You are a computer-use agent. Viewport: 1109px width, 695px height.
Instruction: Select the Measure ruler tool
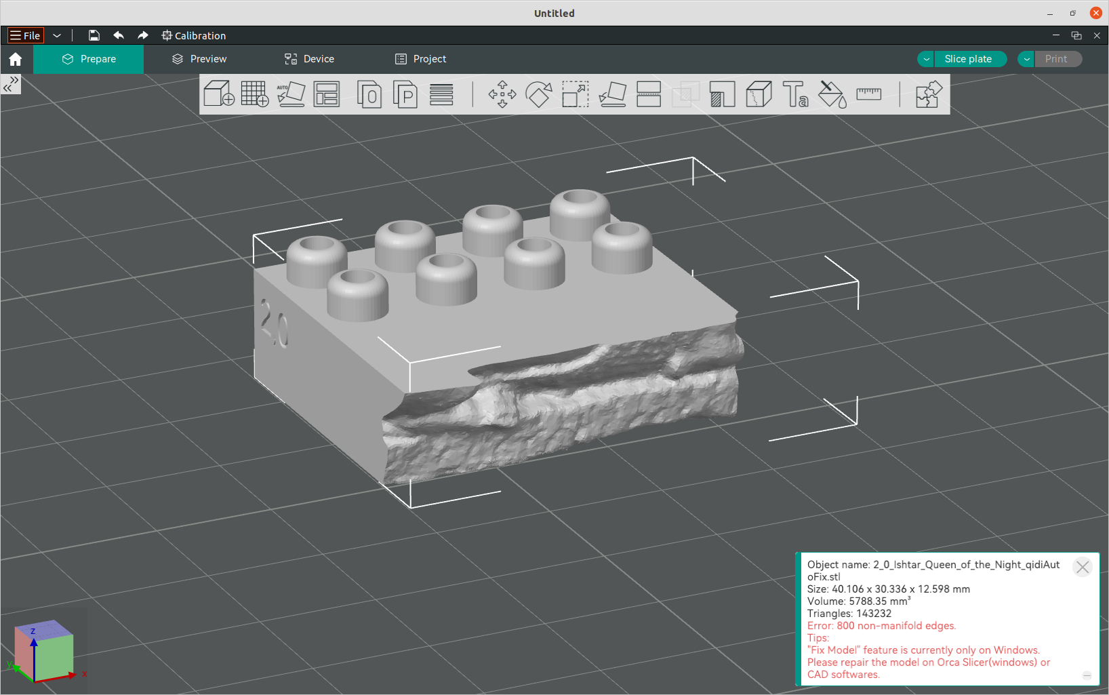pyautogui.click(x=868, y=94)
